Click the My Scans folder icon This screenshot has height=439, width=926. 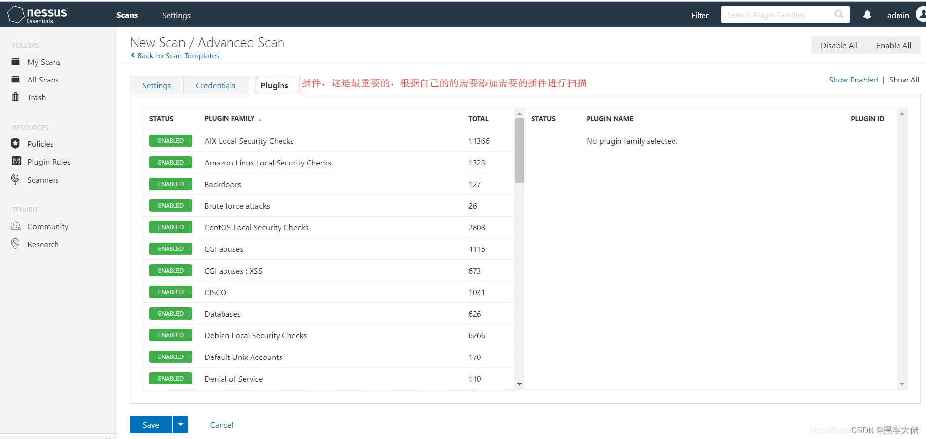click(x=16, y=62)
